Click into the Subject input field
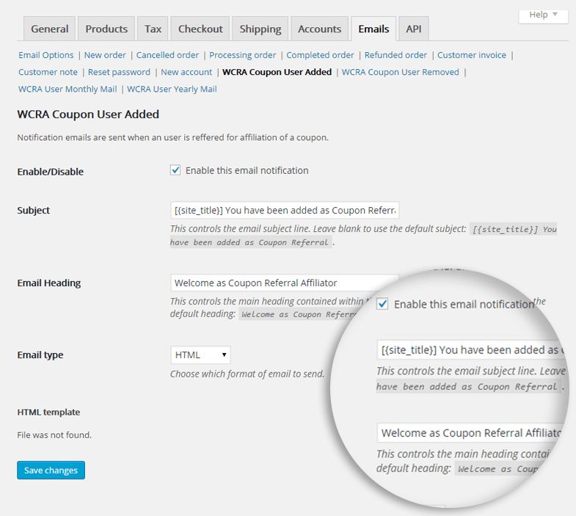Viewport: 576px width, 516px height. tap(285, 210)
